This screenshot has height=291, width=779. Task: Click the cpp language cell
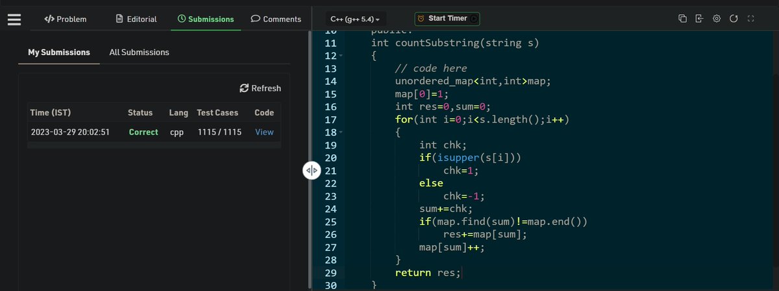tap(176, 132)
